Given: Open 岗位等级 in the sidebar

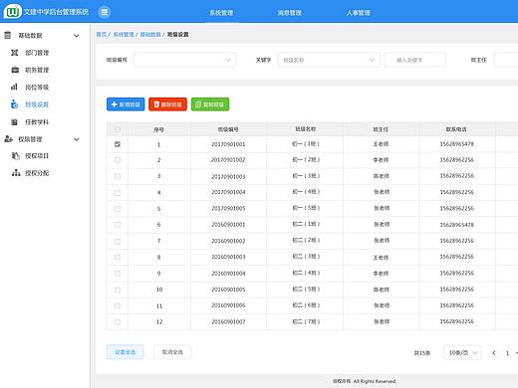Looking at the screenshot, I should (37, 87).
